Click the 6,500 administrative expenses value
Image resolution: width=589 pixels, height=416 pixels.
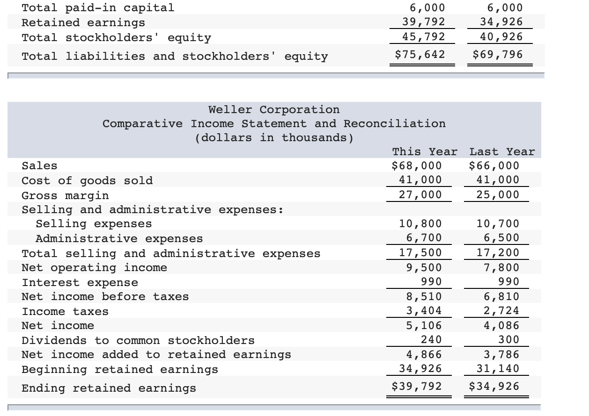(x=501, y=238)
